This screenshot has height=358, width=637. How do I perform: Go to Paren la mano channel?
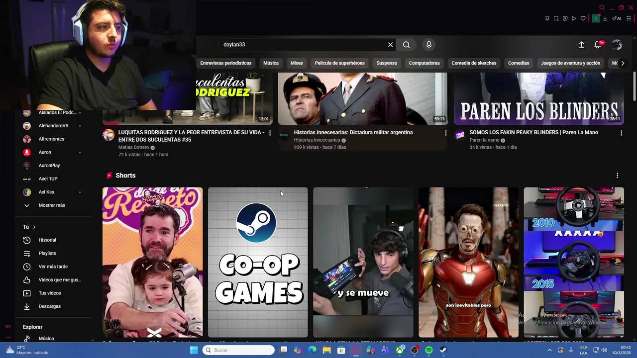click(484, 140)
